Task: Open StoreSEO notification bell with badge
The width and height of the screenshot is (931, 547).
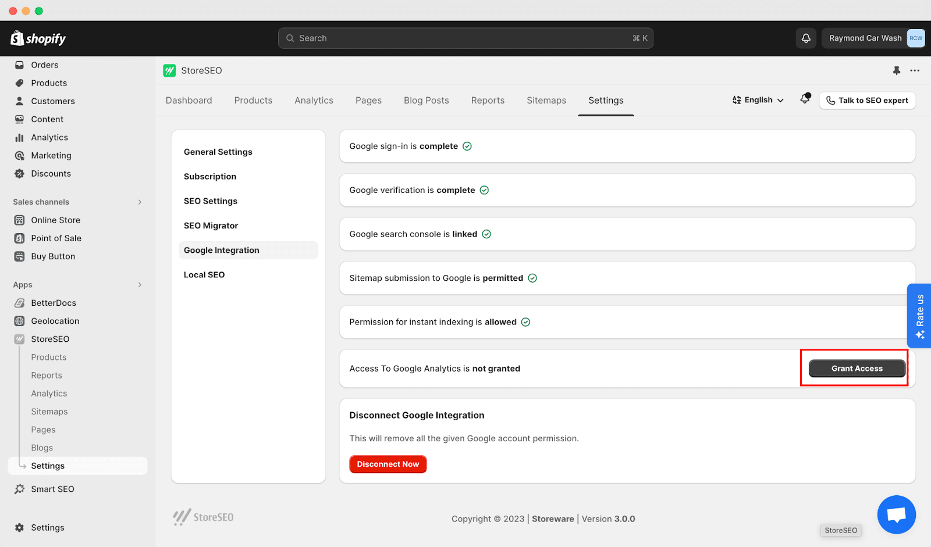Action: 805,99
